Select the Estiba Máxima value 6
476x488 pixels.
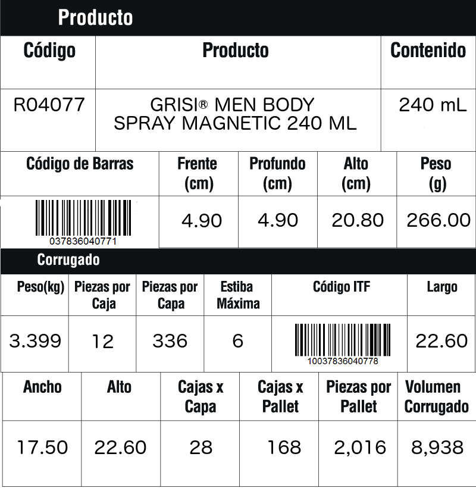pyautogui.click(x=237, y=341)
